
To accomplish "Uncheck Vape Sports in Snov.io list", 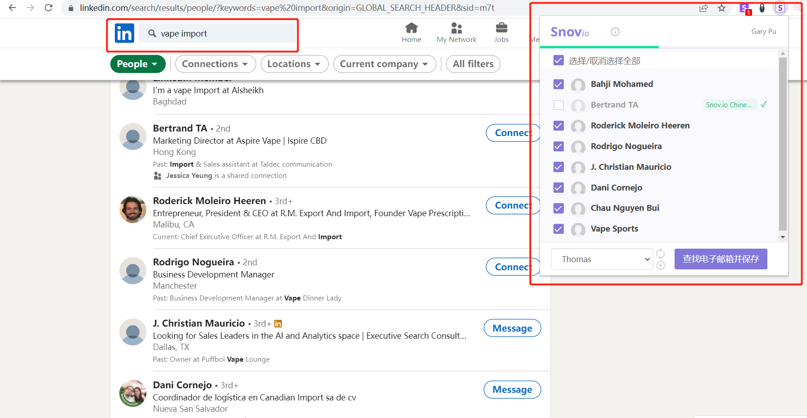I will click(558, 229).
